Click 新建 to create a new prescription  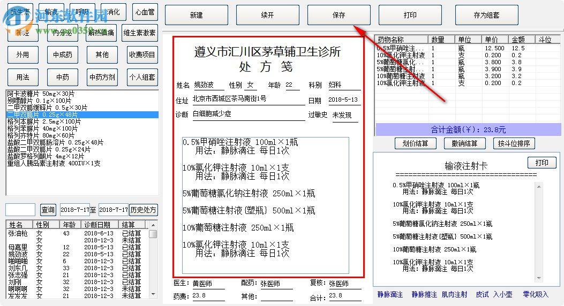pyautogui.click(x=197, y=15)
